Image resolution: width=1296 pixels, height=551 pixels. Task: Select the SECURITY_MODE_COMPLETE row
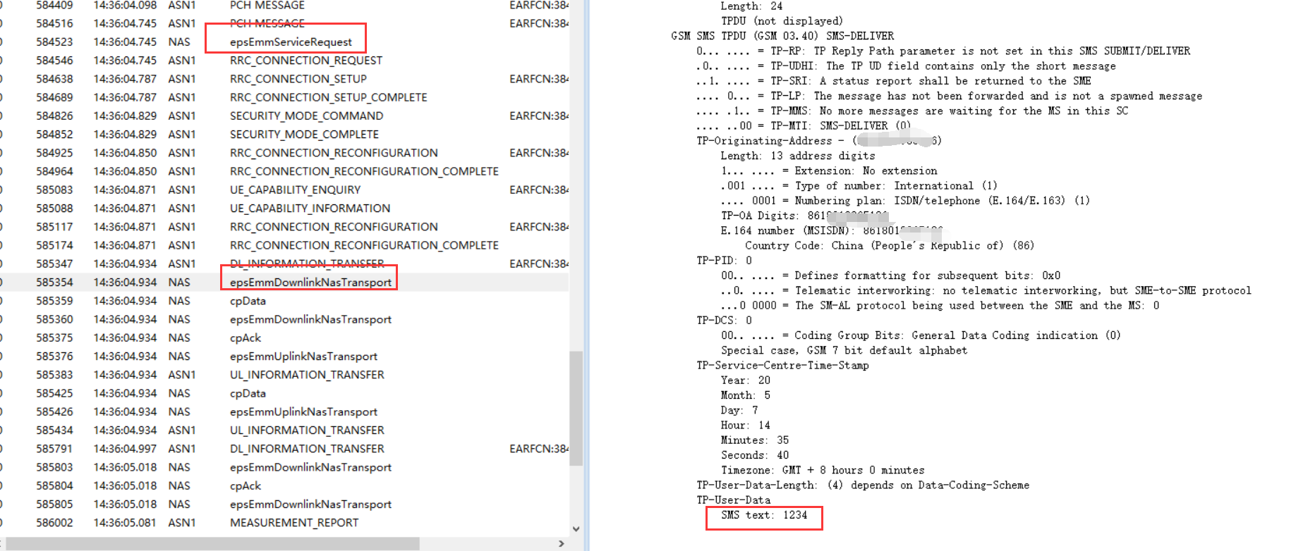tap(284, 134)
